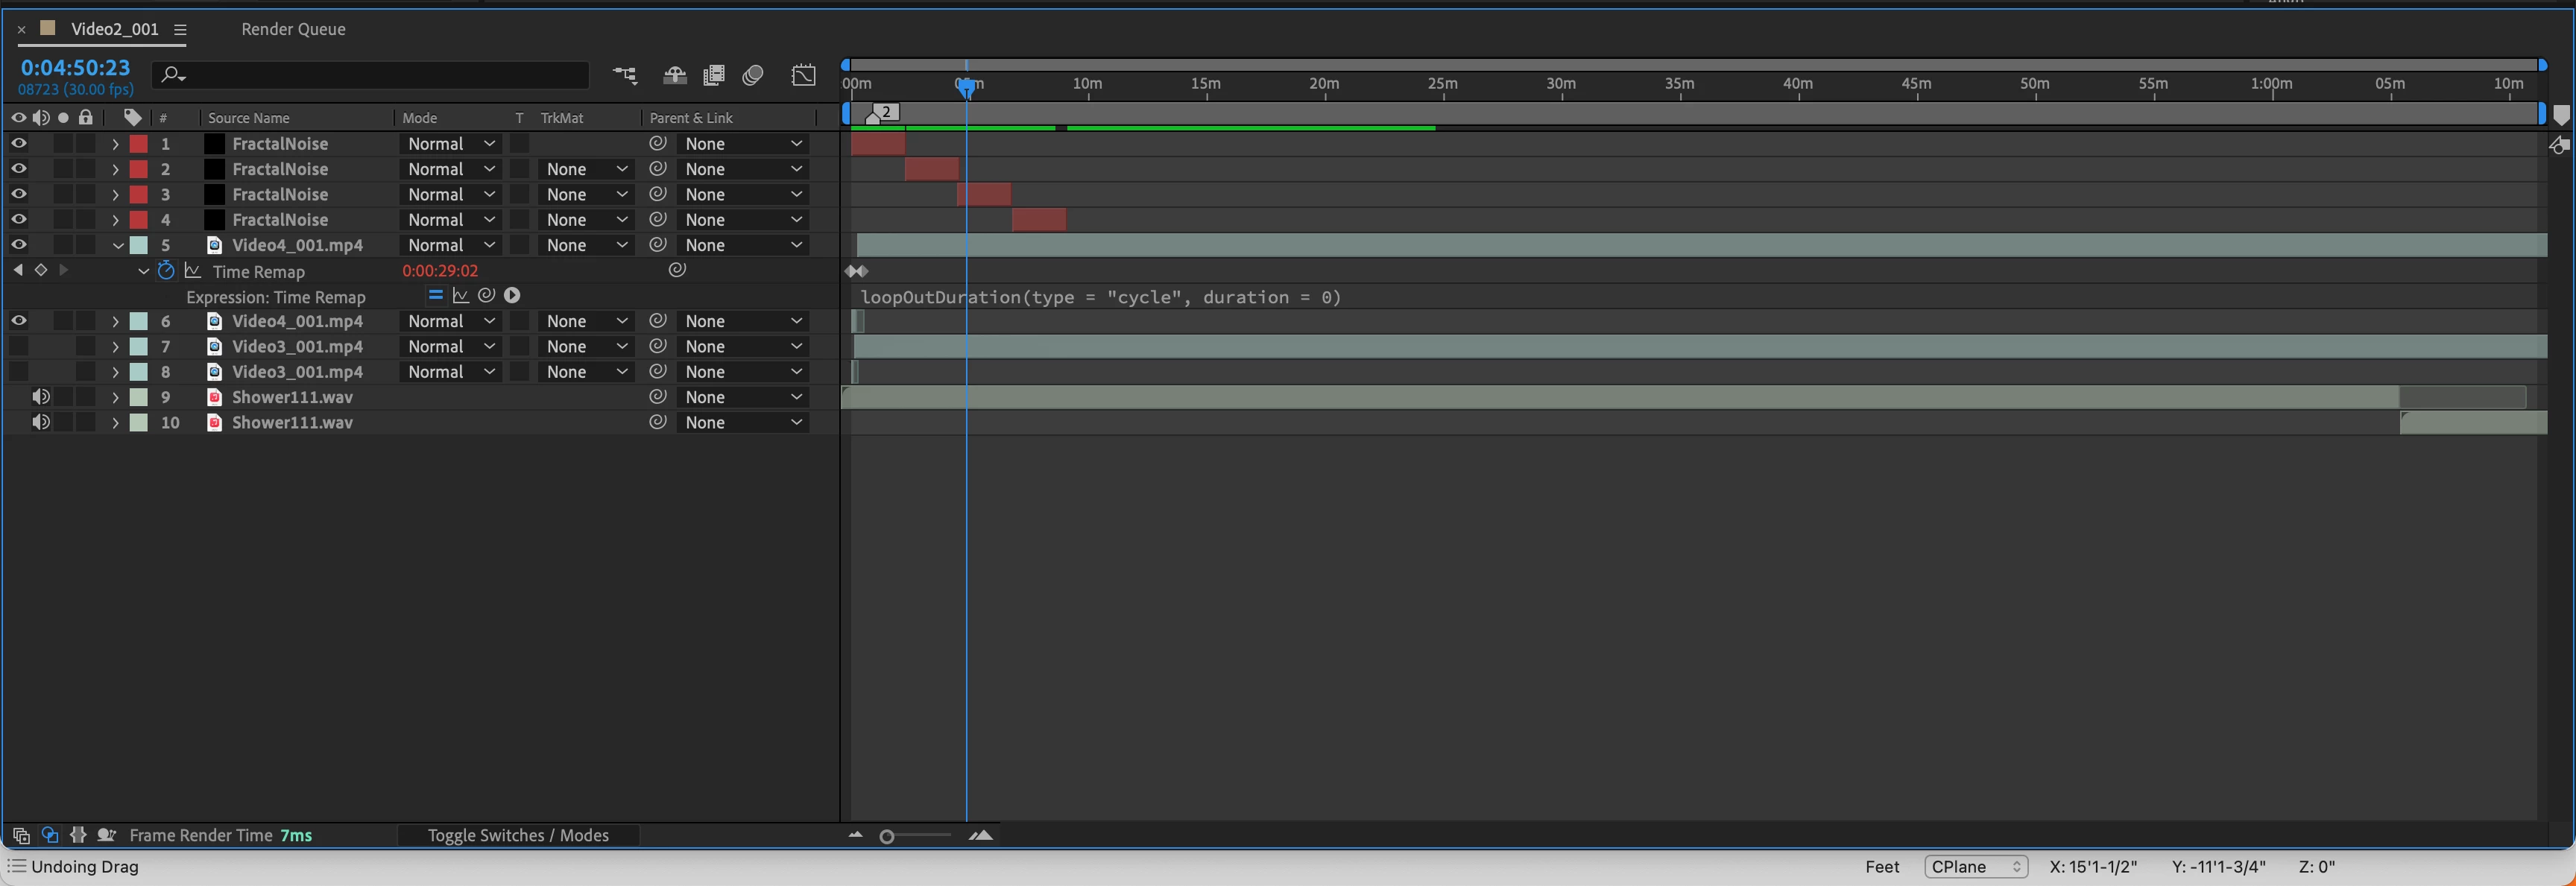Click the Frame Blending enable icon
2576x886 pixels.
point(713,75)
